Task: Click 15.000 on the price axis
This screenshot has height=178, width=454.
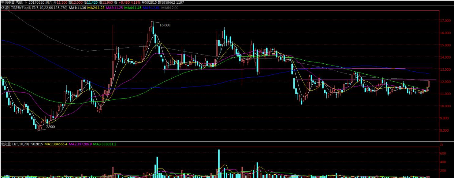Action: tap(445, 45)
